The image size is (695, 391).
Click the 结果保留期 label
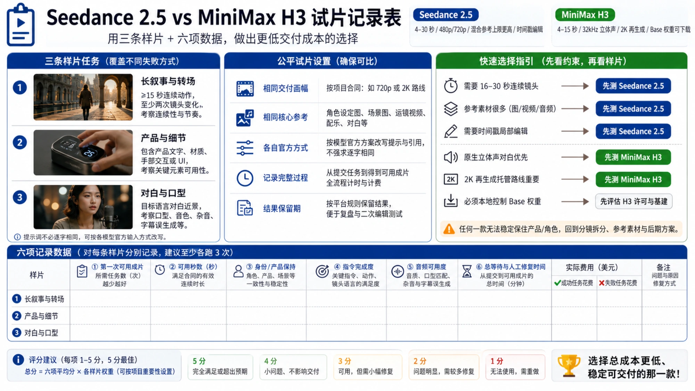click(282, 209)
